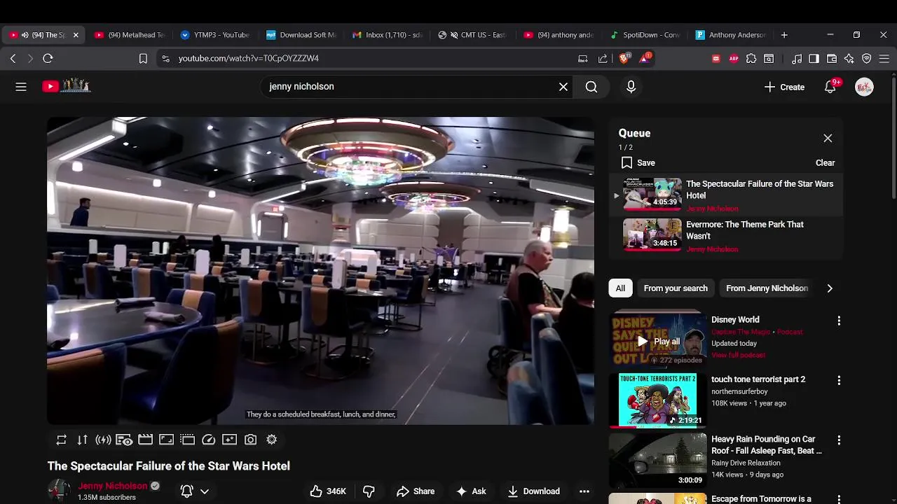Select the From your search chip
The image size is (897, 504).
676,288
